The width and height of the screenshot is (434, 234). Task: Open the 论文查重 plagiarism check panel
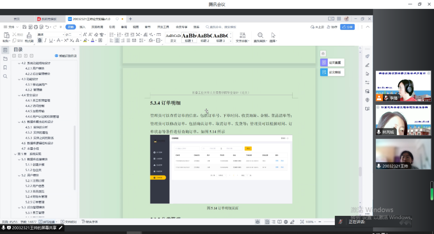(332, 63)
